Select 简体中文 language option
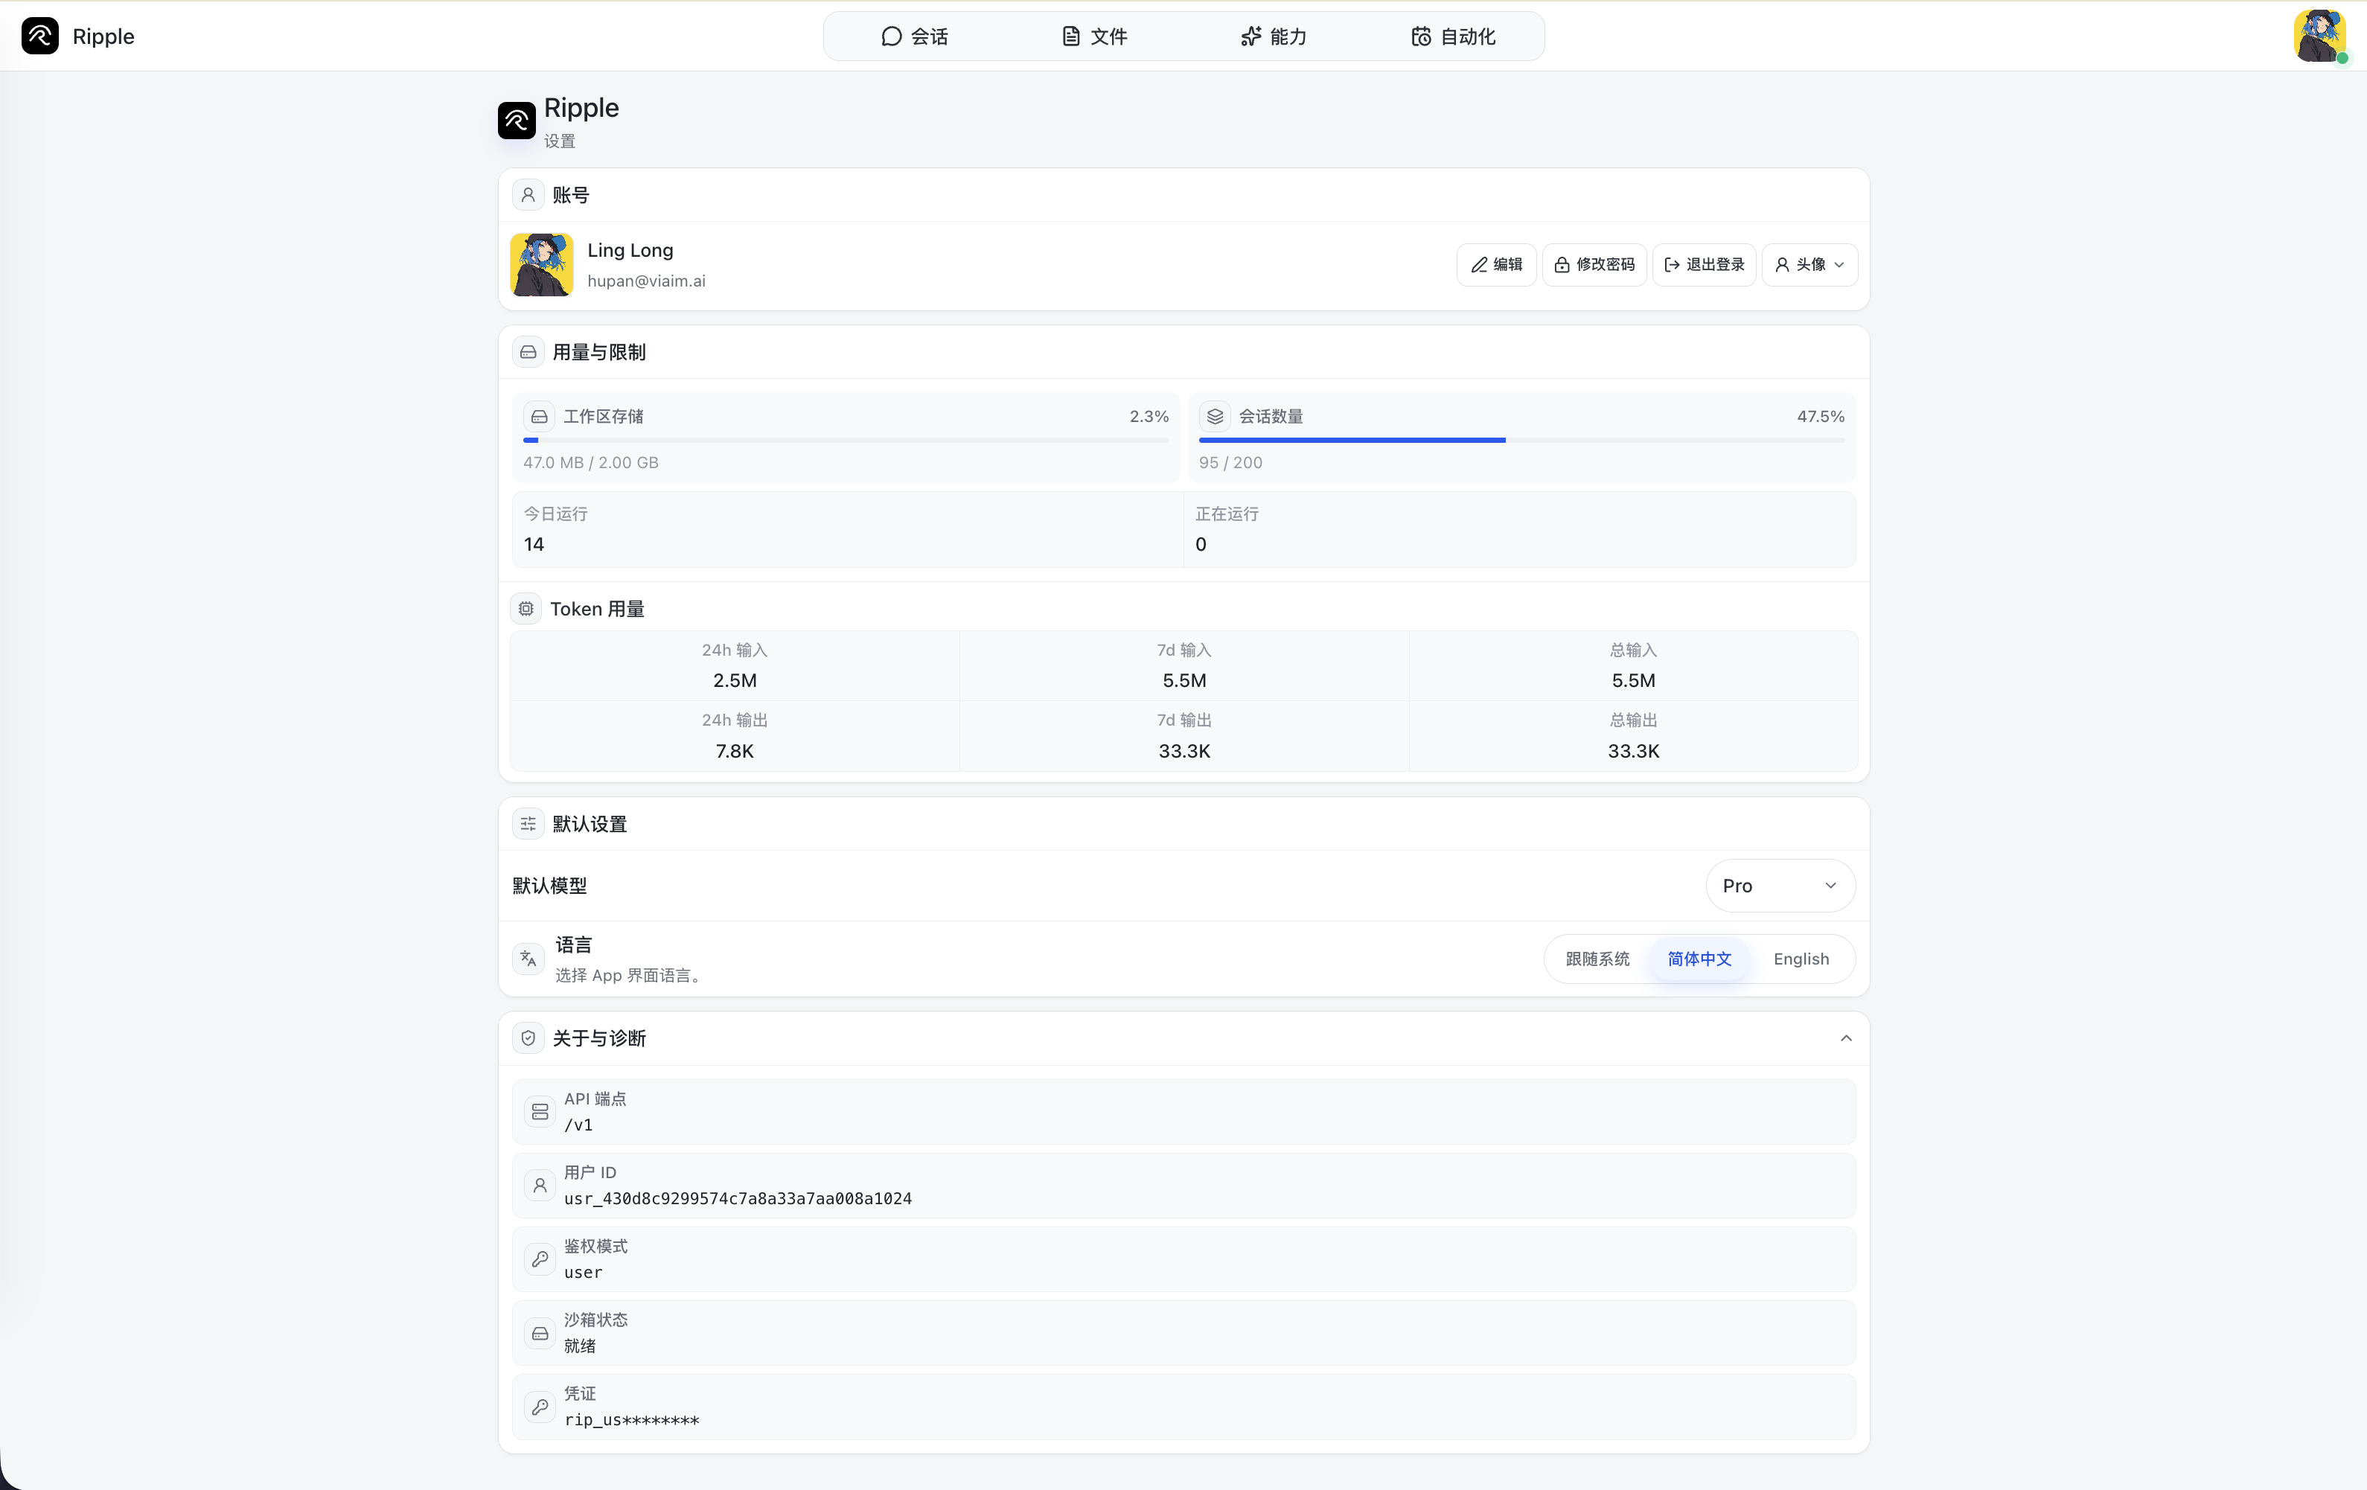This screenshot has width=2367, height=1490. coord(1699,959)
